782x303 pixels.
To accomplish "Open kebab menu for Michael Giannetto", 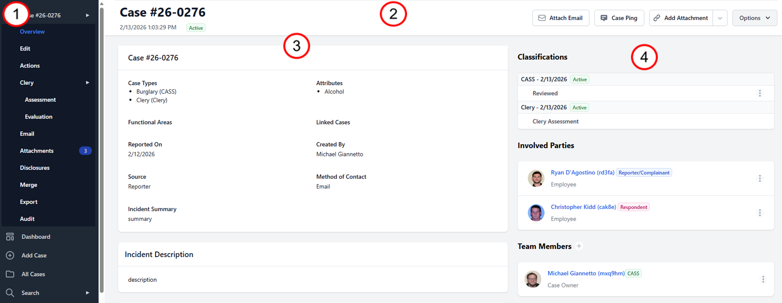I will point(763,279).
